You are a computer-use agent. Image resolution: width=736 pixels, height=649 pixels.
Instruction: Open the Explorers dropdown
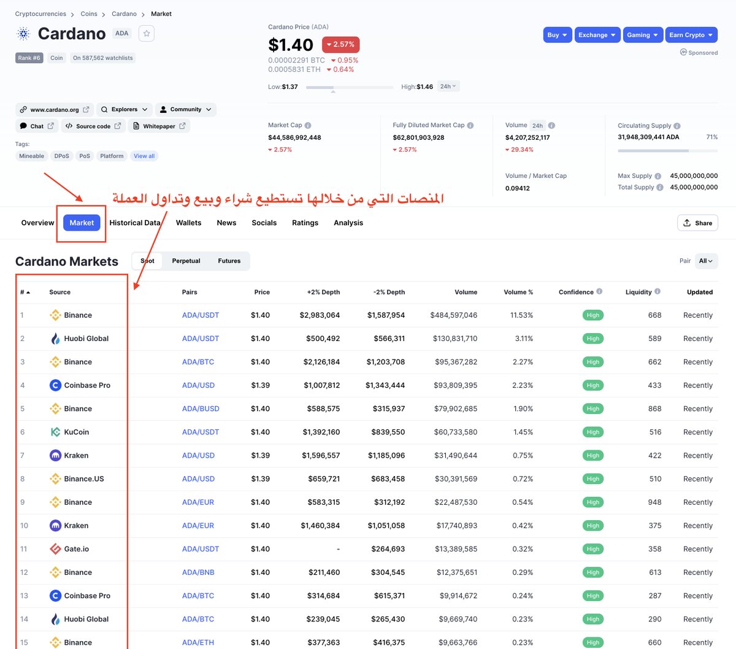pyautogui.click(x=125, y=110)
